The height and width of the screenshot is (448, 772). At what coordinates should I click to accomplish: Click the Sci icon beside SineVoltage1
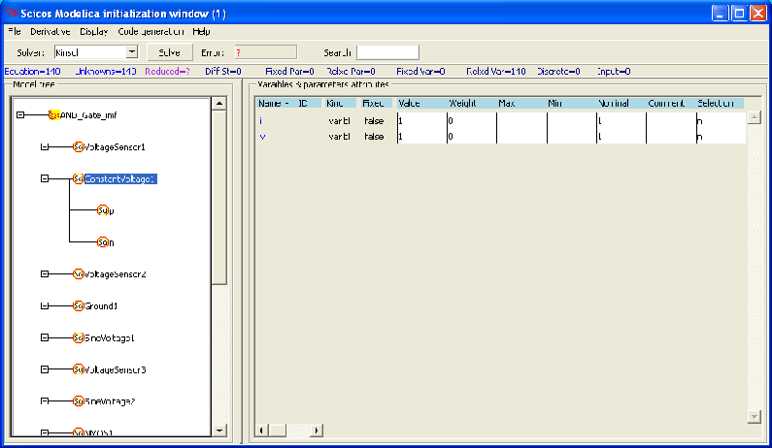click(x=79, y=337)
